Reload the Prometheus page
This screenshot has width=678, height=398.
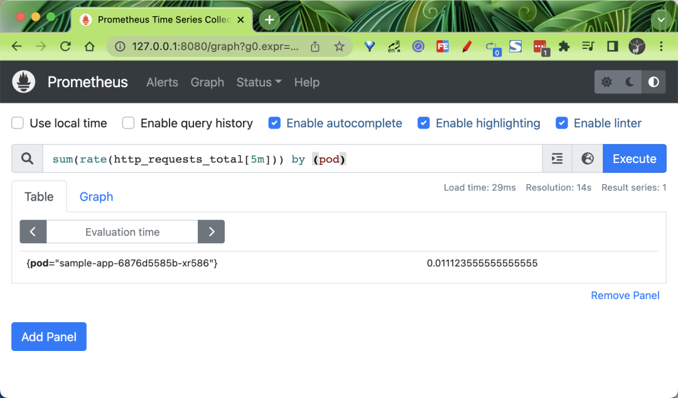click(x=65, y=46)
